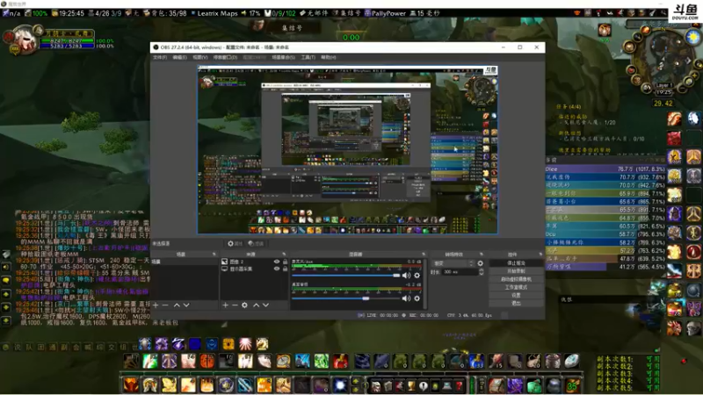Click the 停止推流 stop streaming button
The height and width of the screenshot is (395, 703).
[516, 262]
